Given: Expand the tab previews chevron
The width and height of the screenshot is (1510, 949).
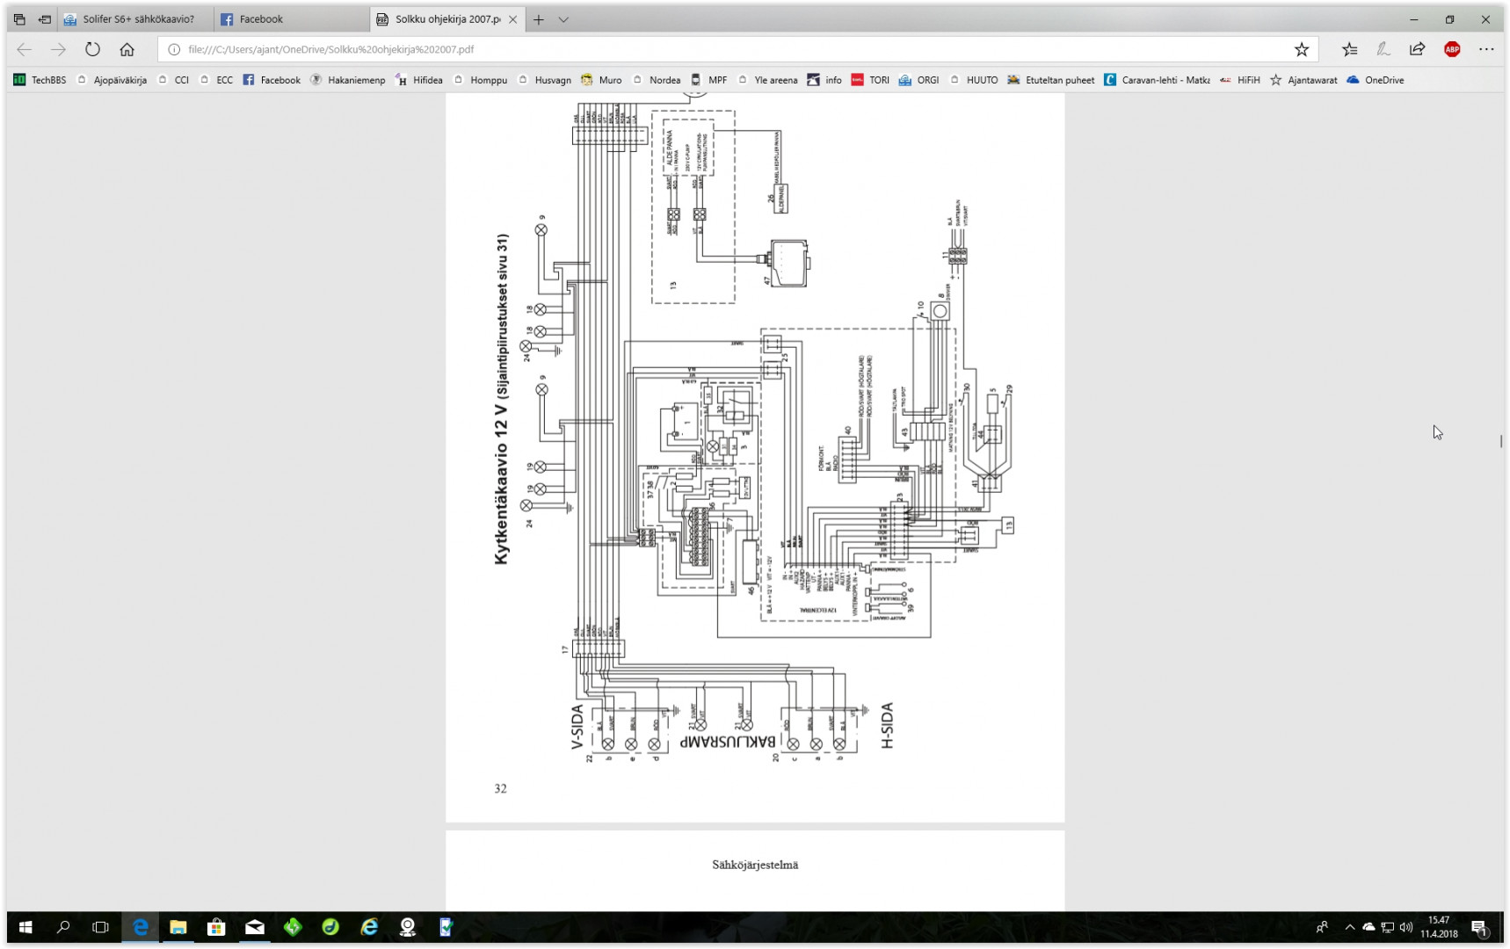Looking at the screenshot, I should click(563, 19).
